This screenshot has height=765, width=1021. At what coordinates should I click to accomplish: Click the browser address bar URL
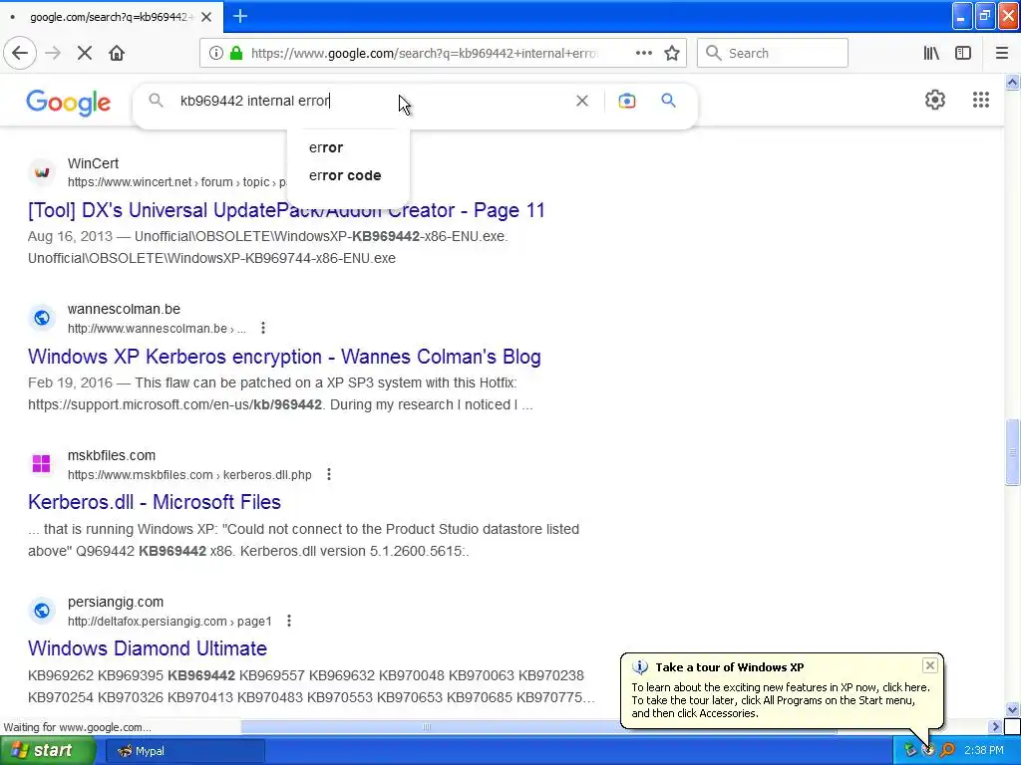pos(423,54)
